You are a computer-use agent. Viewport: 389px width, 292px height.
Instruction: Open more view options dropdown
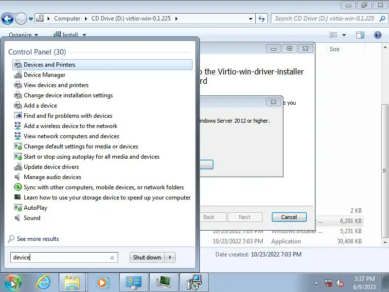click(344, 35)
